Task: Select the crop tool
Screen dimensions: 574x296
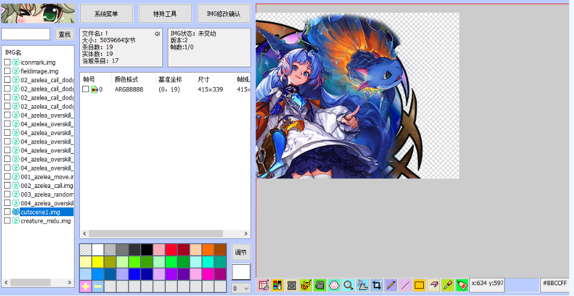Action: (x=377, y=285)
